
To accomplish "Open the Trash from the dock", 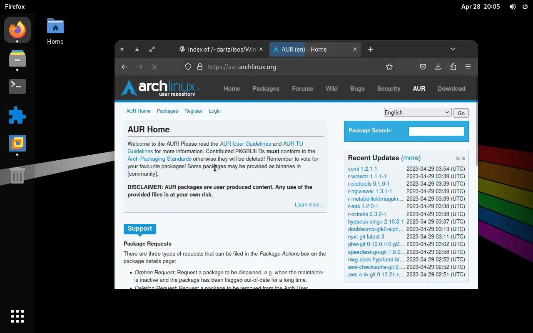I will [17, 175].
